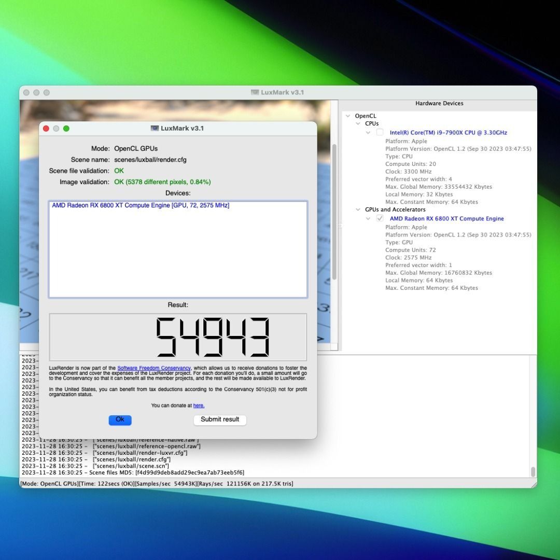560x560 pixels.
Task: Click the green zoom button on result dialog
Action: pos(66,129)
